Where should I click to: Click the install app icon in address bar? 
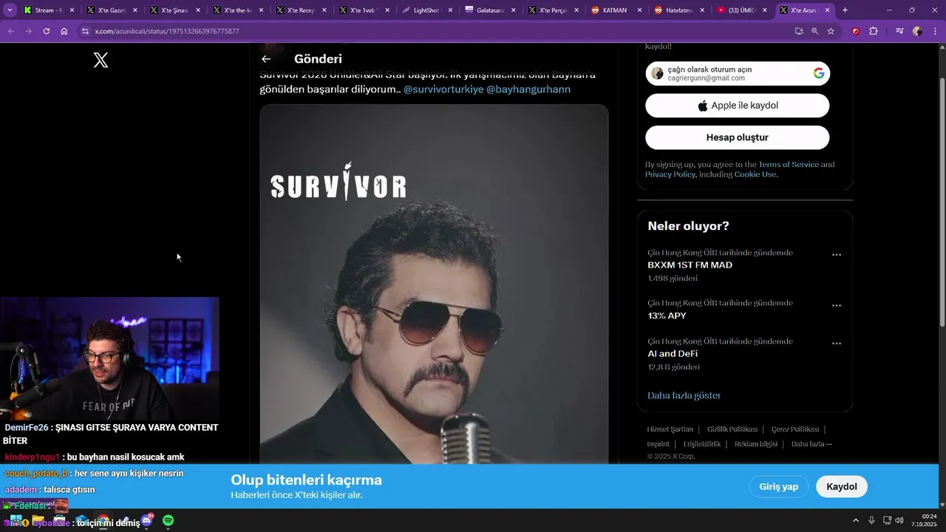(799, 31)
